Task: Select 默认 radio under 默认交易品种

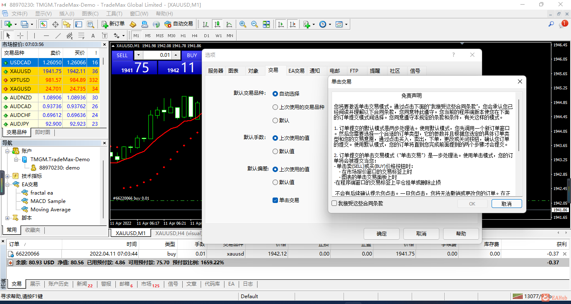Action: tap(275, 120)
